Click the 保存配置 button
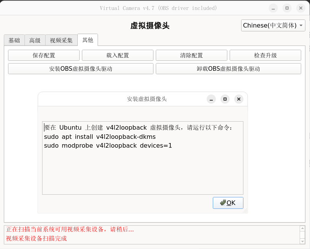The image size is (310, 249). click(44, 55)
